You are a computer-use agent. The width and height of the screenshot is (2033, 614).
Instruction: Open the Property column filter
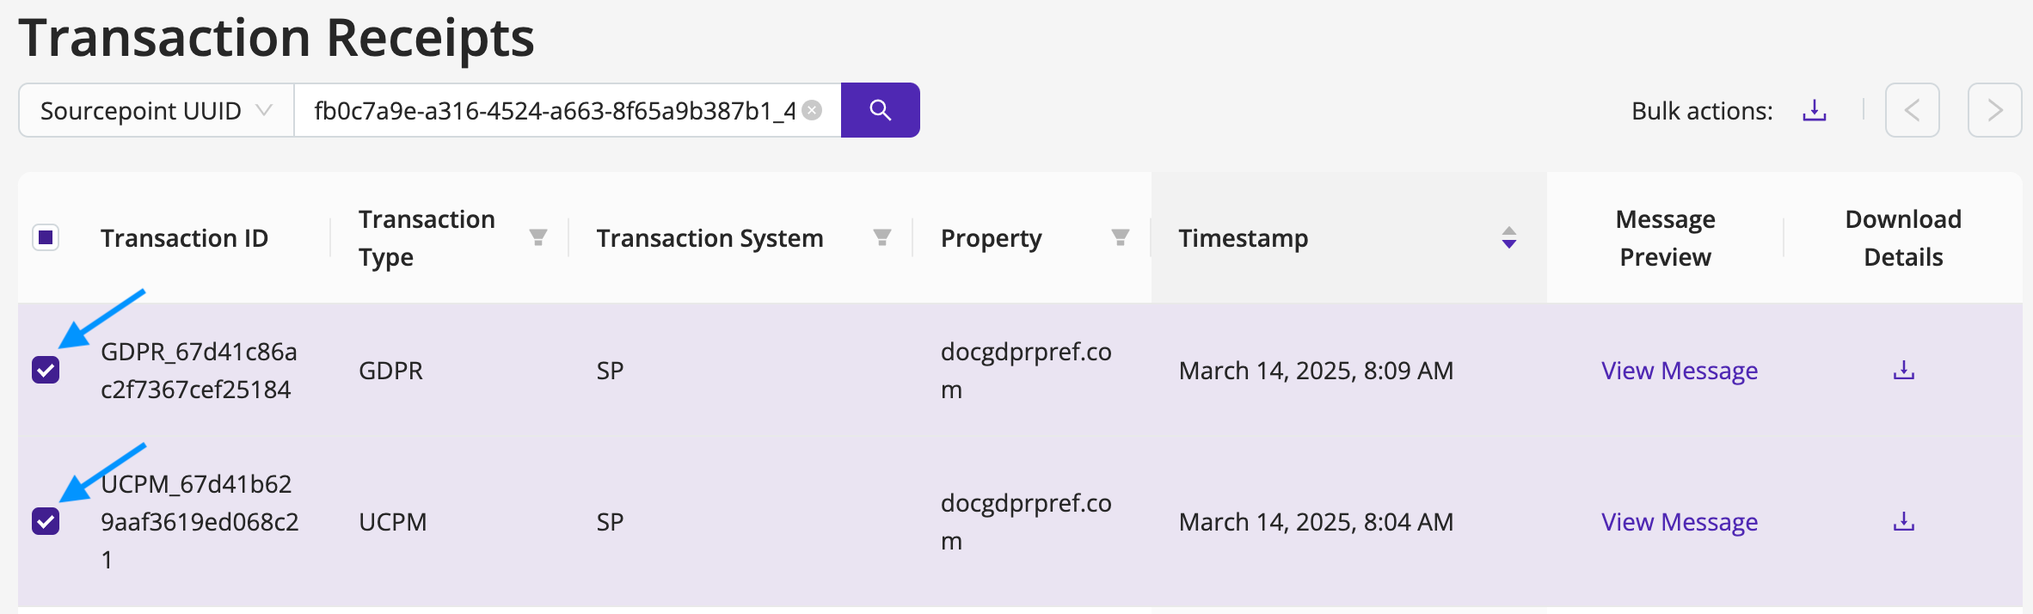point(1120,237)
